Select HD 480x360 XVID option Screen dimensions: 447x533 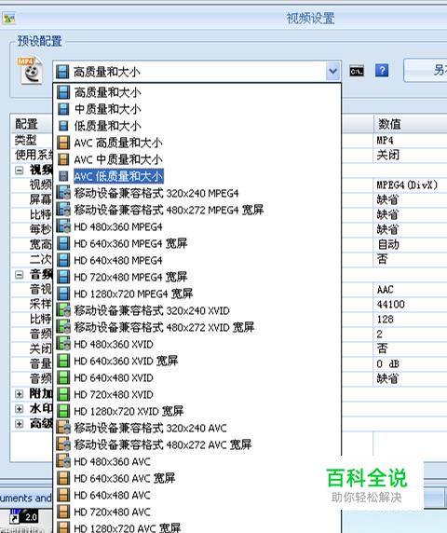pyautogui.click(x=197, y=344)
